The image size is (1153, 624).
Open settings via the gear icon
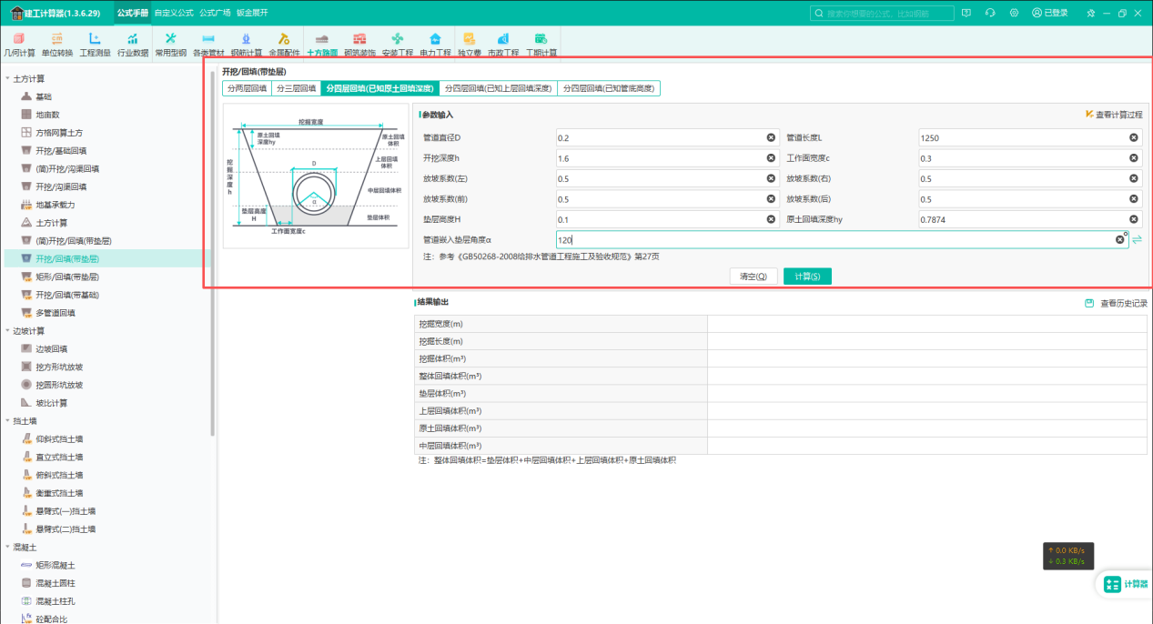pyautogui.click(x=1013, y=13)
